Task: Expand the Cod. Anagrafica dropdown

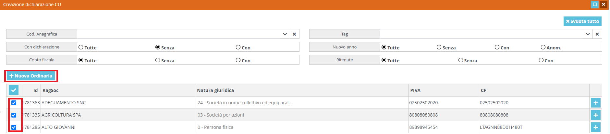Action: pos(285,34)
